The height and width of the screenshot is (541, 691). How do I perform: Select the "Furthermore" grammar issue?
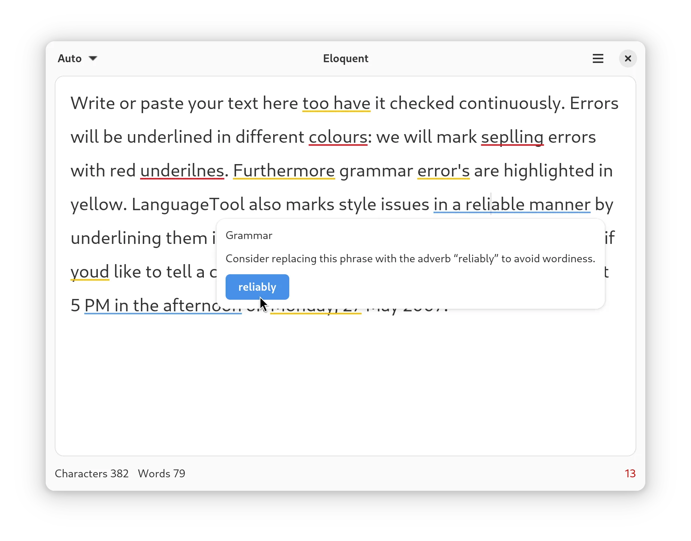pos(284,170)
